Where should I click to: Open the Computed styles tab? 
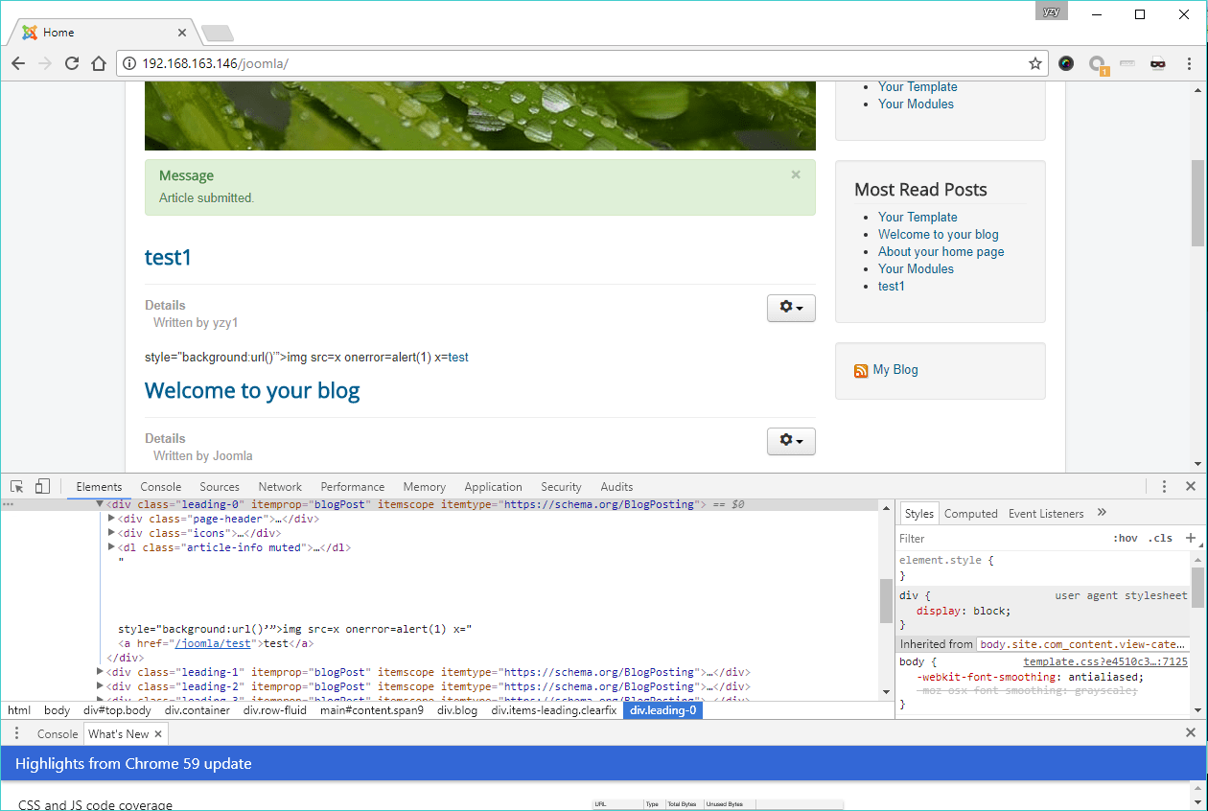tap(970, 514)
